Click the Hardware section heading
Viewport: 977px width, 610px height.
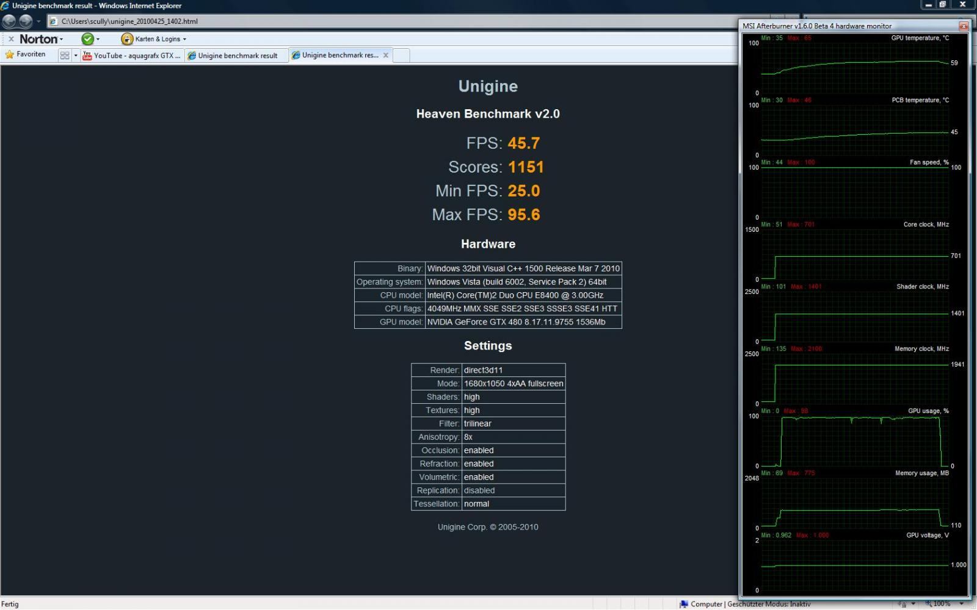click(488, 244)
